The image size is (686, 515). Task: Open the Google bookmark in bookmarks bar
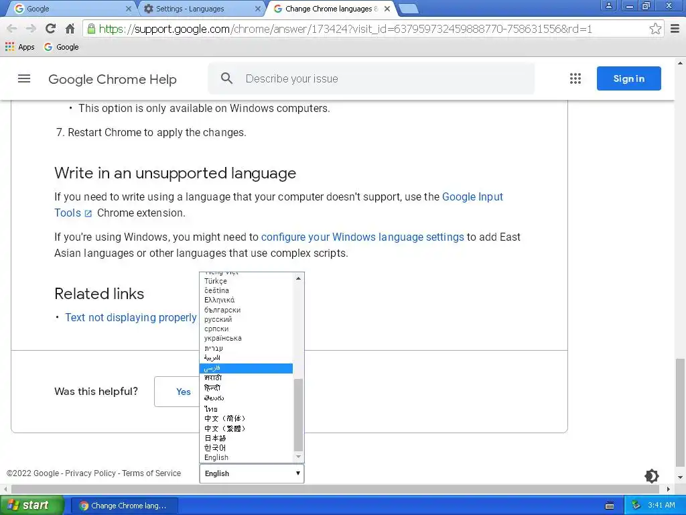(61, 47)
